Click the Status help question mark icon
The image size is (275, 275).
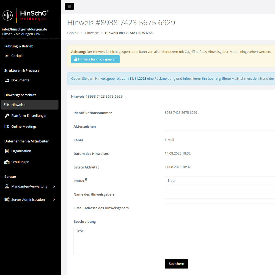coord(86,180)
